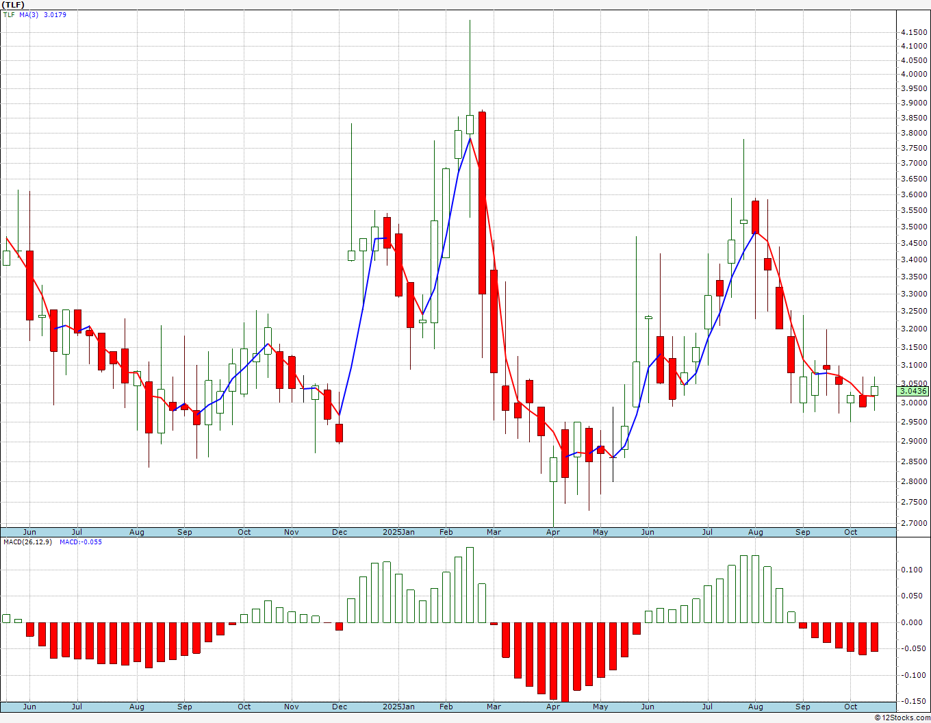Click Apr on the price chart time axis
The height and width of the screenshot is (723, 931).
point(553,532)
